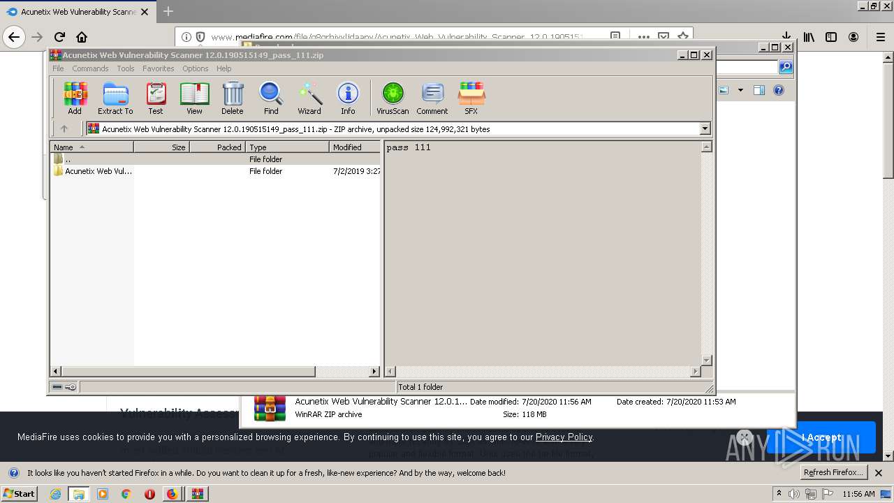Open Firefox account icon
The height and width of the screenshot is (503, 894).
tap(853, 37)
